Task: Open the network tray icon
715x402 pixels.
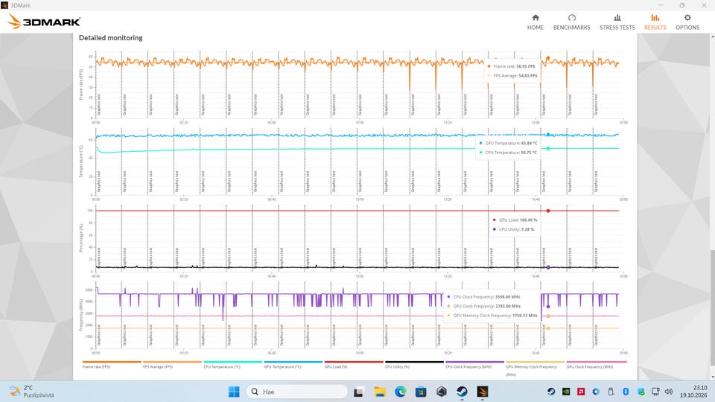Action: click(655, 392)
